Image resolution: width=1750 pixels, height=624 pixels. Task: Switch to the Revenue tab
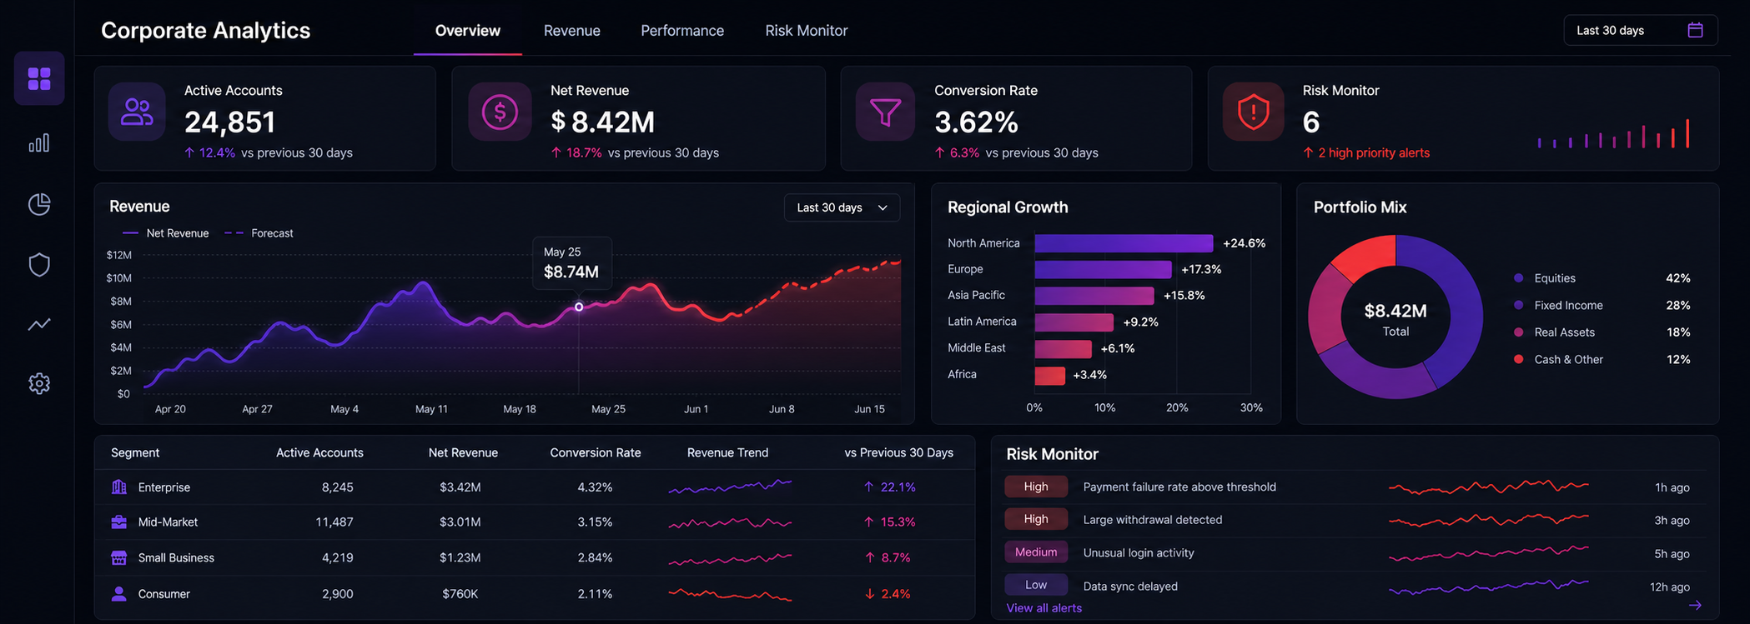click(572, 31)
